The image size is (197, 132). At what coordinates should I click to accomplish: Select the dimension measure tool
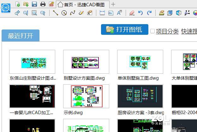coord(102,13)
